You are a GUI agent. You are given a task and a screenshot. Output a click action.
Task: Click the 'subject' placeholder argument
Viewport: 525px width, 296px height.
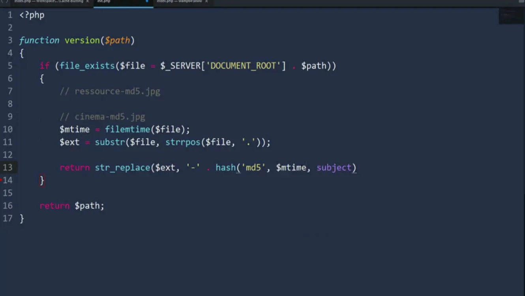tap(334, 167)
